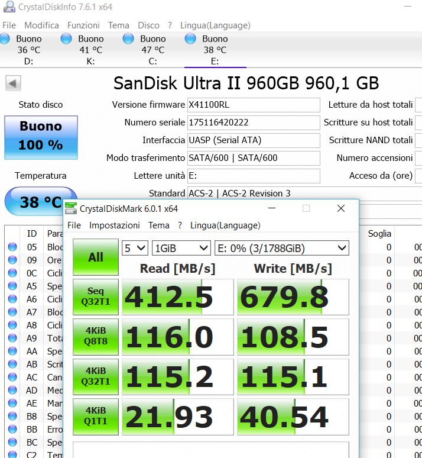
Task: Click the blue status dot for attribute 05
Action: pos(12,247)
